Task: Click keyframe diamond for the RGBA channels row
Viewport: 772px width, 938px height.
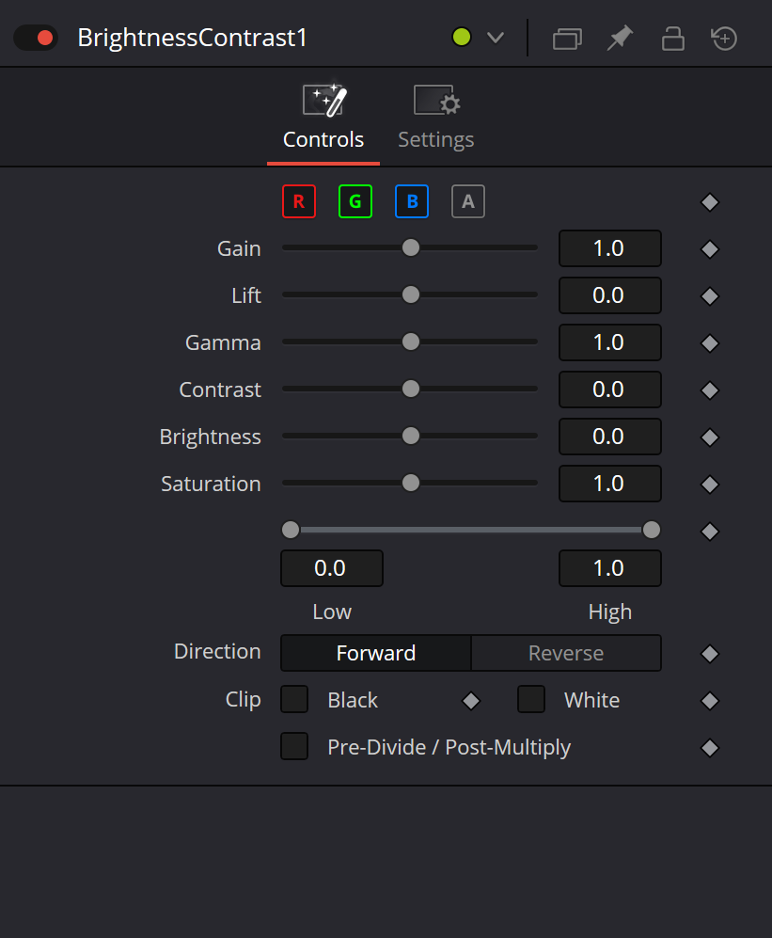Action: click(710, 202)
